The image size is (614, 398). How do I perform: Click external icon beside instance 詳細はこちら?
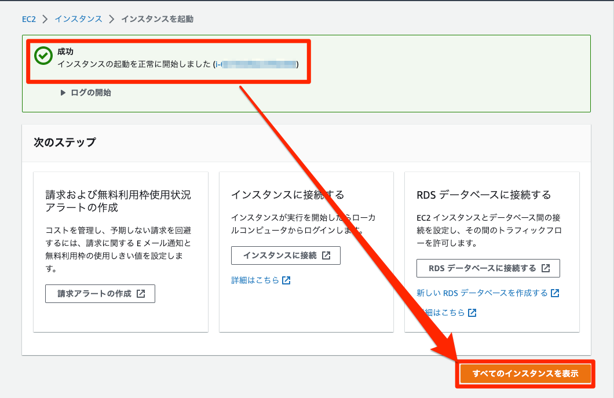point(286,280)
